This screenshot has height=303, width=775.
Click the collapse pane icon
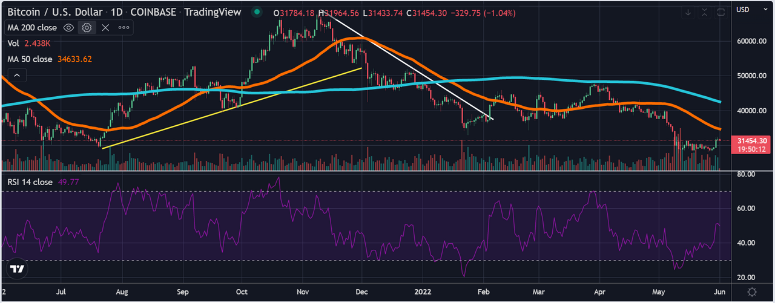(x=705, y=12)
